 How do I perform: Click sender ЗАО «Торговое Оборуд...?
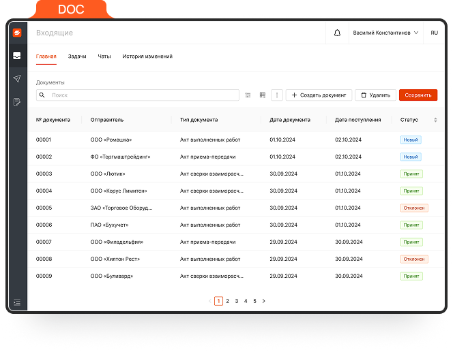point(121,208)
